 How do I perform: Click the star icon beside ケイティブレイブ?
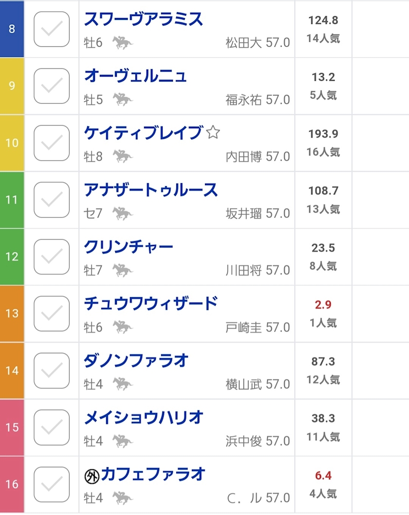point(213,133)
